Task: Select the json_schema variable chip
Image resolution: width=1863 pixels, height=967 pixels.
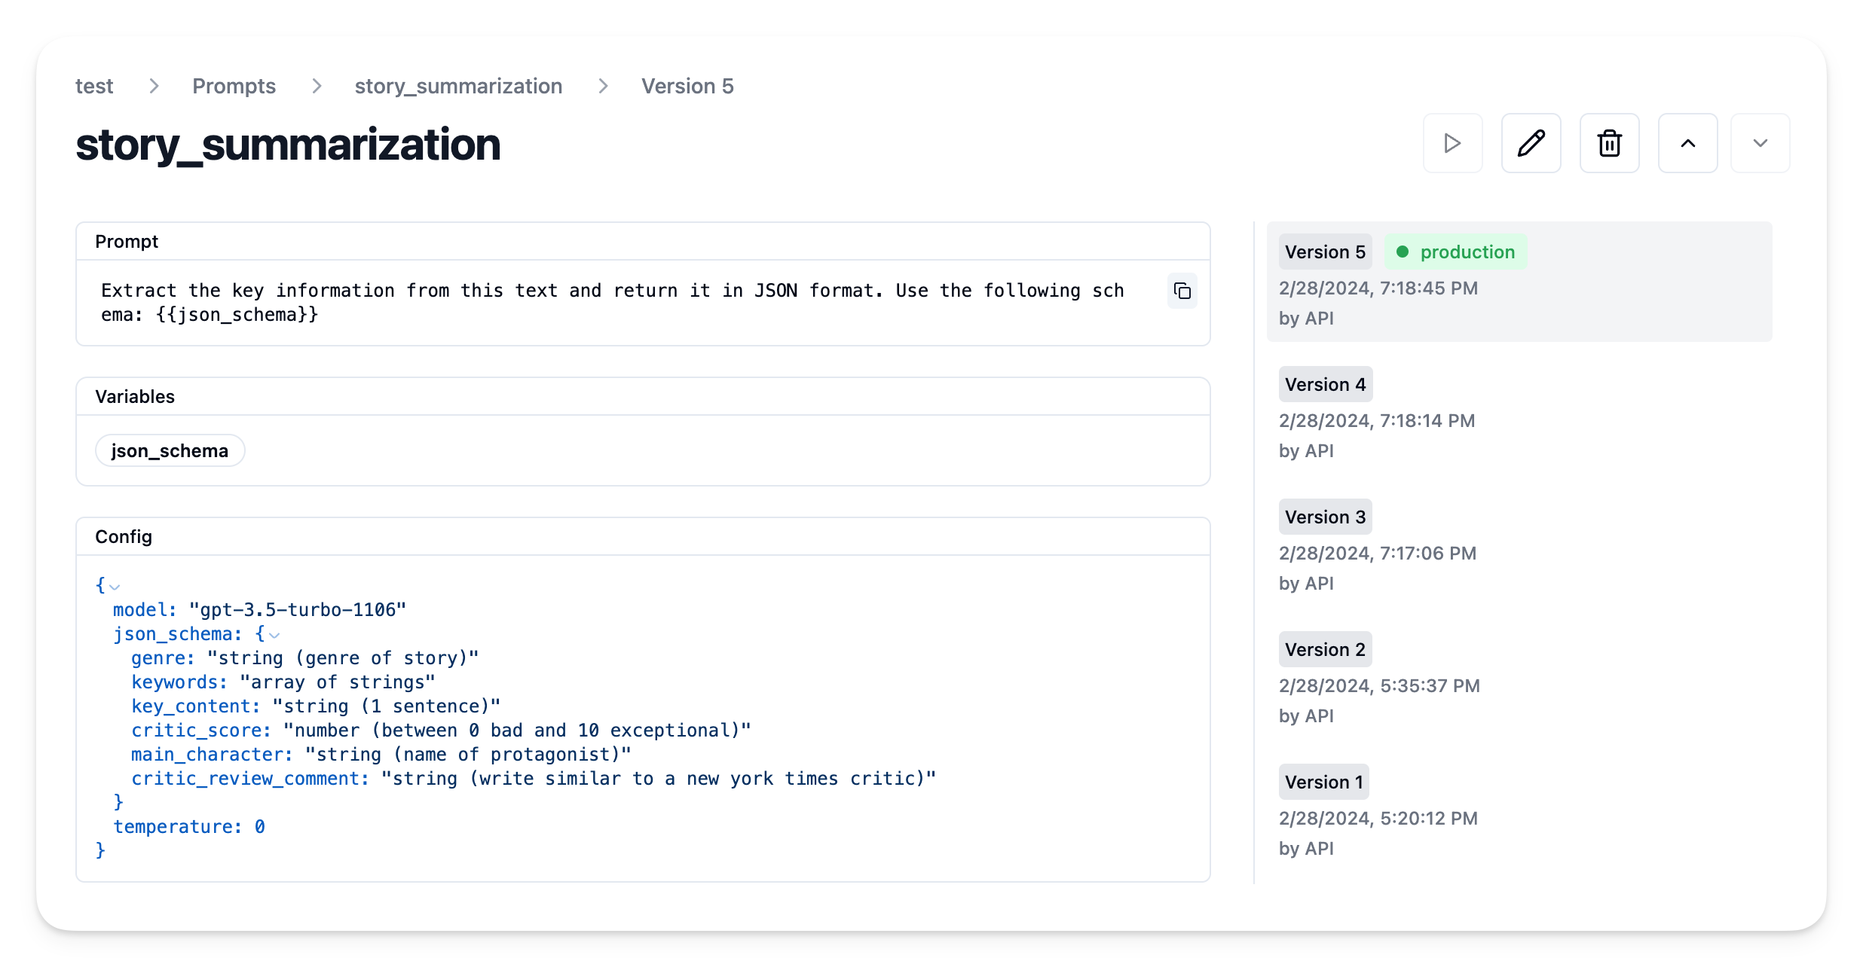Action: (x=170, y=450)
